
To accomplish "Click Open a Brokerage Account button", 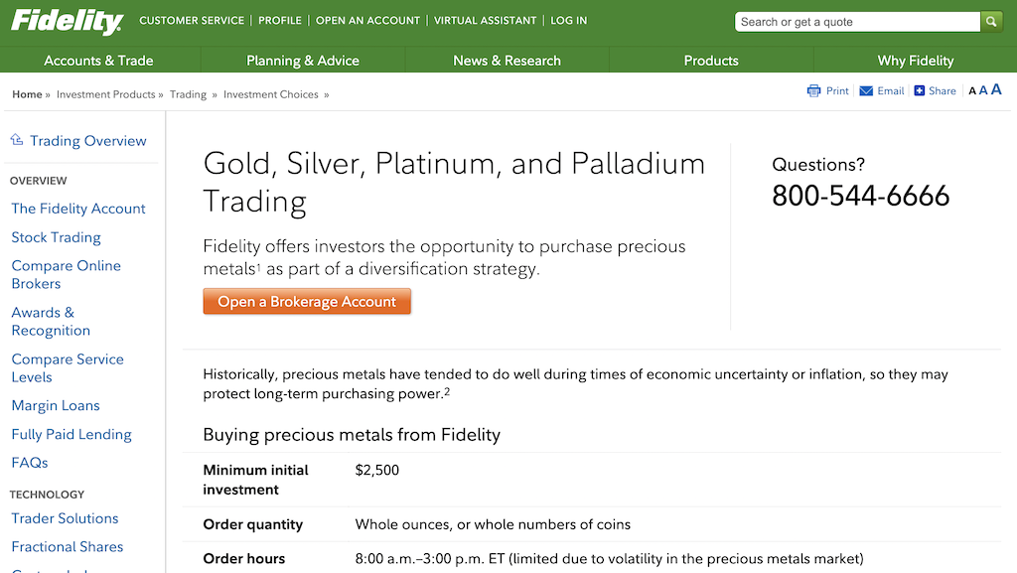I will coord(307,302).
